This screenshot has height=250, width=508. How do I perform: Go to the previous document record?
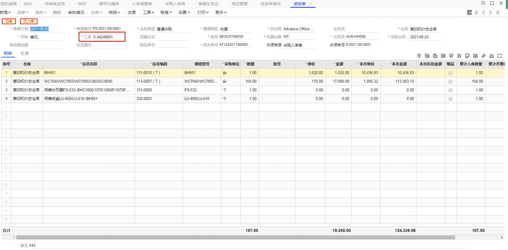(x=484, y=12)
